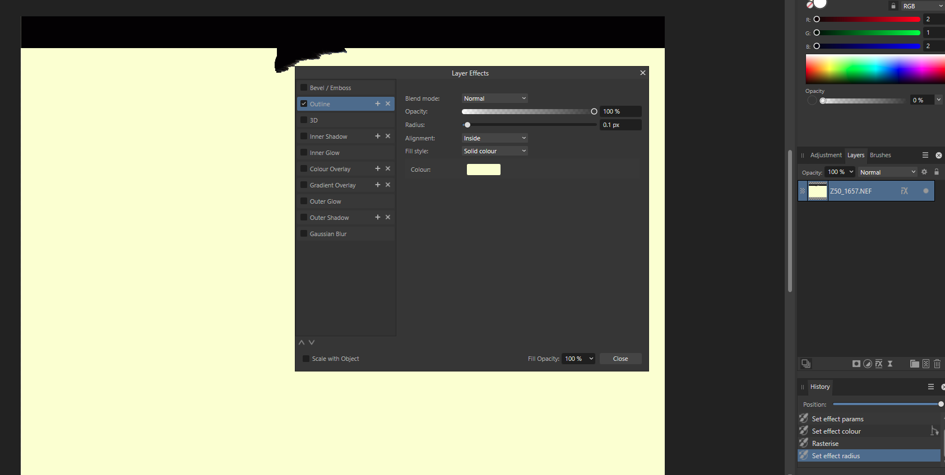945x475 pixels.
Task: Open the History panel hamburger menu
Action: (931, 387)
